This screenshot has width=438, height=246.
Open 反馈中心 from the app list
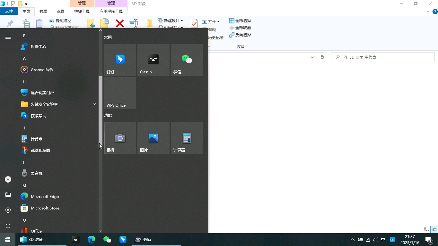coord(58,46)
